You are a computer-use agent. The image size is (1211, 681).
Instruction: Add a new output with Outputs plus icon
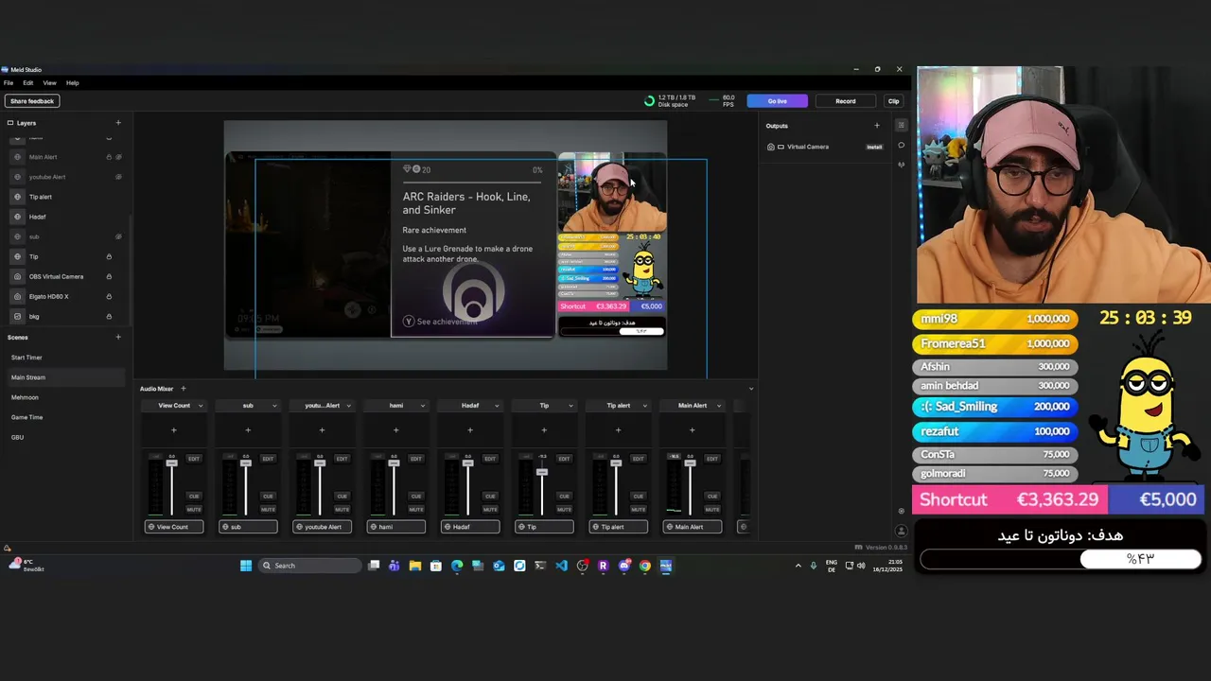[876, 126]
